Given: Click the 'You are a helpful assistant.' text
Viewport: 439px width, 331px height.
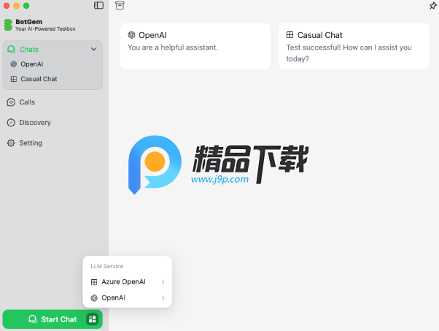Looking at the screenshot, I should click(173, 47).
